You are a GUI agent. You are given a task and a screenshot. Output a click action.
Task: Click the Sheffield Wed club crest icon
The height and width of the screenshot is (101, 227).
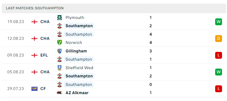pyautogui.click(x=60, y=68)
